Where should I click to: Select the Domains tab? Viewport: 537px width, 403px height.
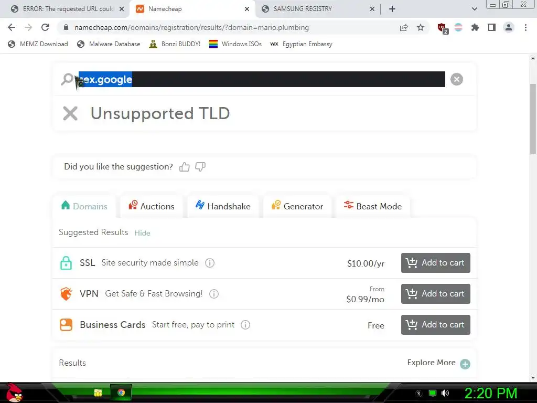pyautogui.click(x=84, y=206)
